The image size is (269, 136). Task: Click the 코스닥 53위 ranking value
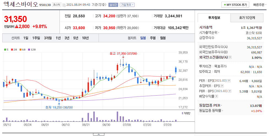coord(254,33)
